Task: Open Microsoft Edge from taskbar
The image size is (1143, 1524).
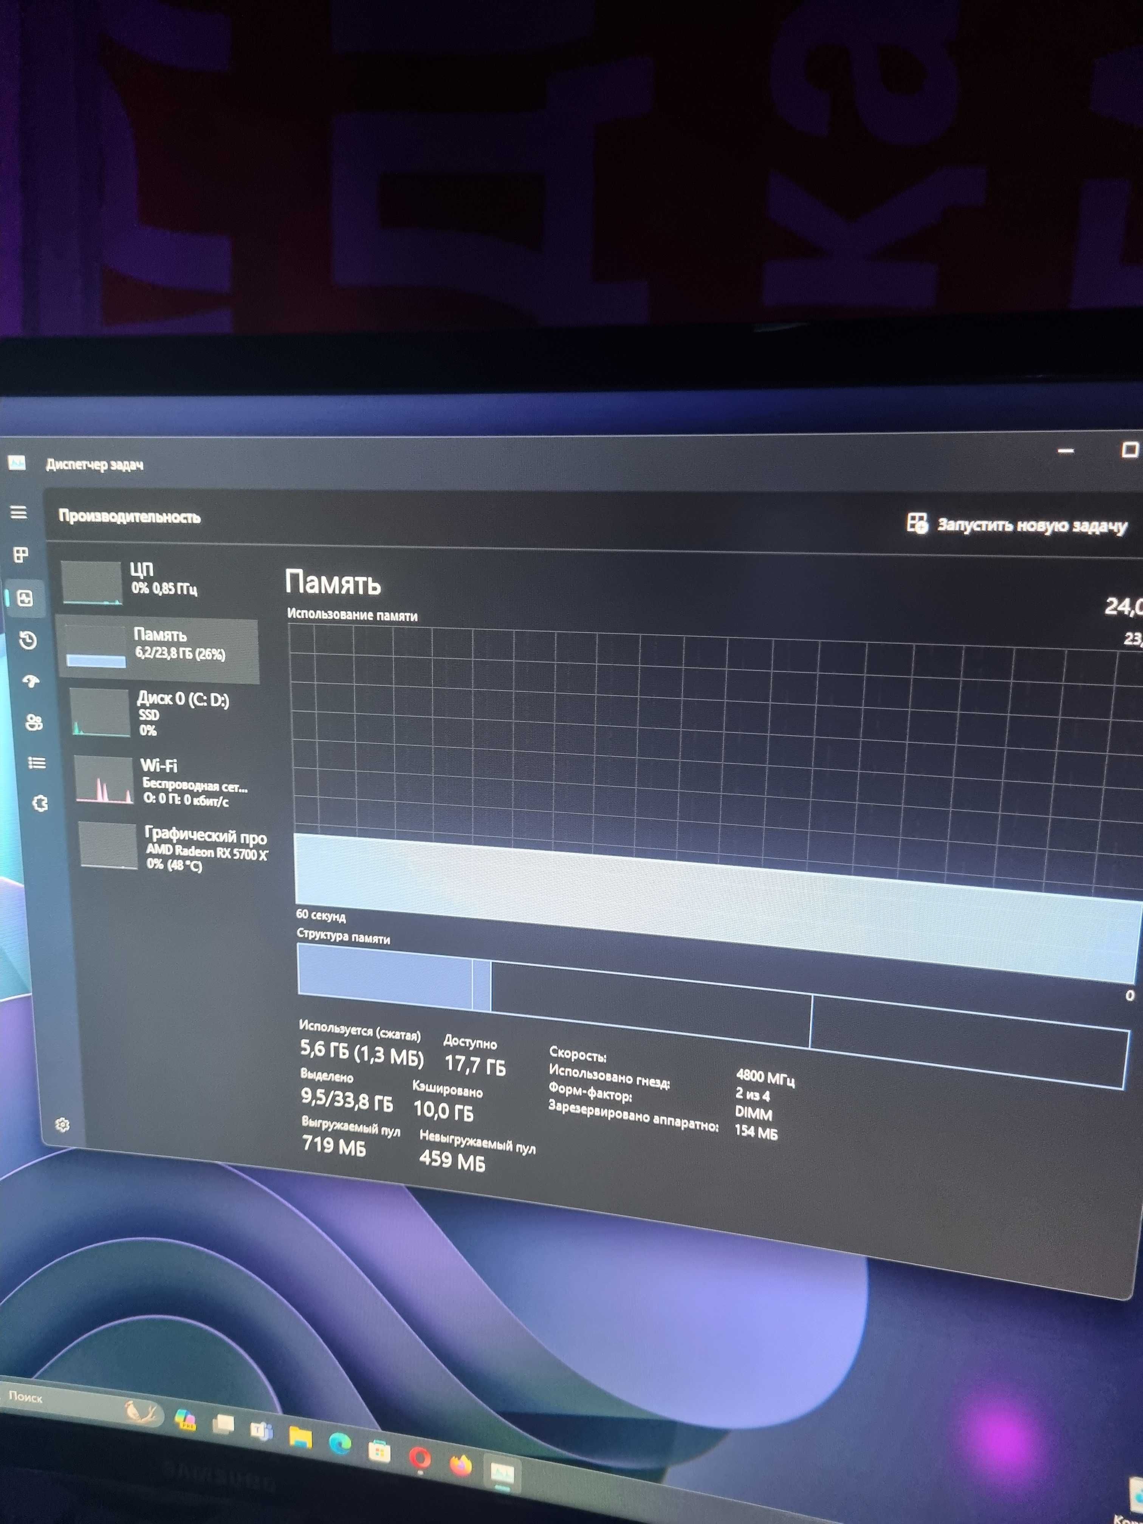Action: coord(340,1443)
